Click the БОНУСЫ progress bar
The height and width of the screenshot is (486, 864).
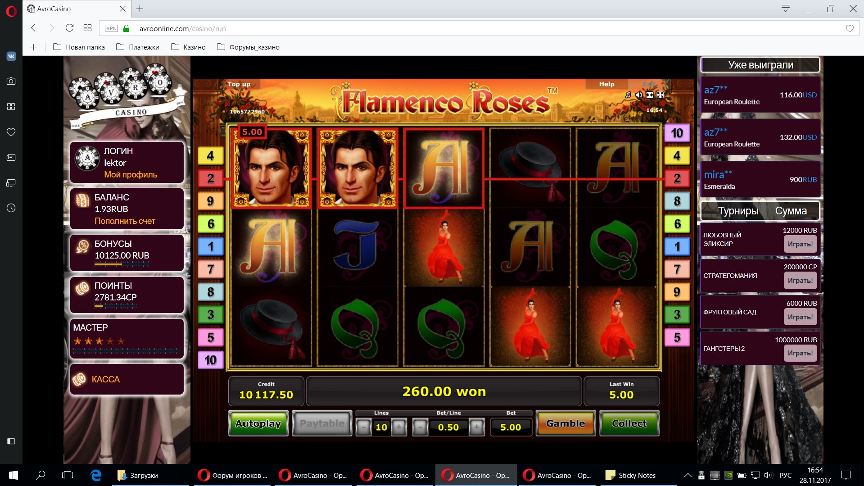point(122,264)
